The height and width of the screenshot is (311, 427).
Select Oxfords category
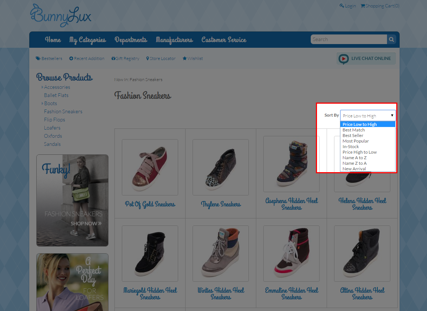click(x=53, y=136)
